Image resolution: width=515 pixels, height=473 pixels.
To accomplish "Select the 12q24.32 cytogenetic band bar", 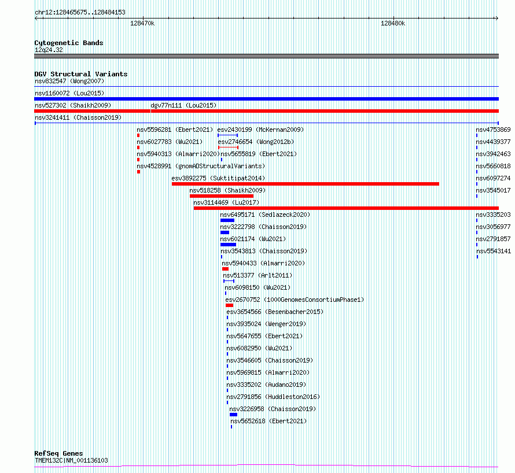I will click(266, 56).
